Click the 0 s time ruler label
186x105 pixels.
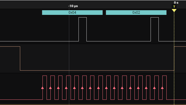[176, 3]
